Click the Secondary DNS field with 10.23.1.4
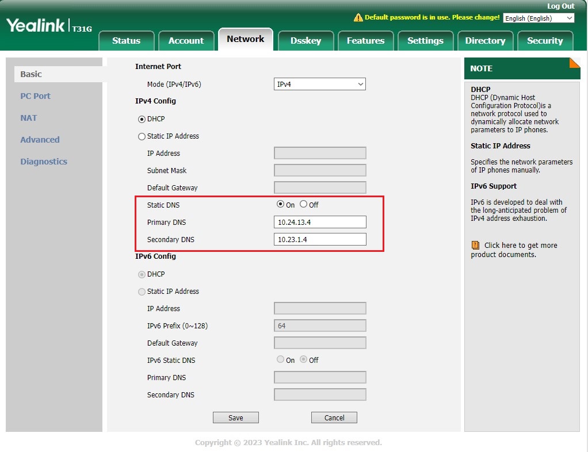Viewport: 588px width, 452px height. coord(320,240)
